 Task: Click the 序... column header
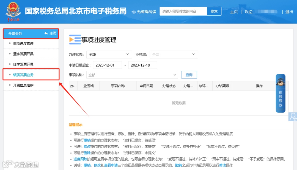[x=73, y=86]
